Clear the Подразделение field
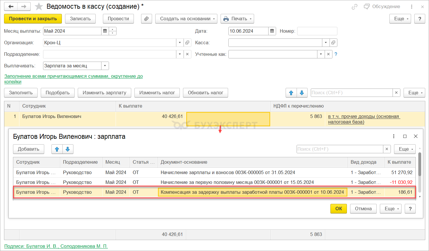This screenshot has height=251, width=429. point(187,54)
